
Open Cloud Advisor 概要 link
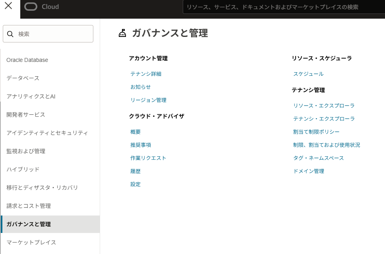click(135, 132)
